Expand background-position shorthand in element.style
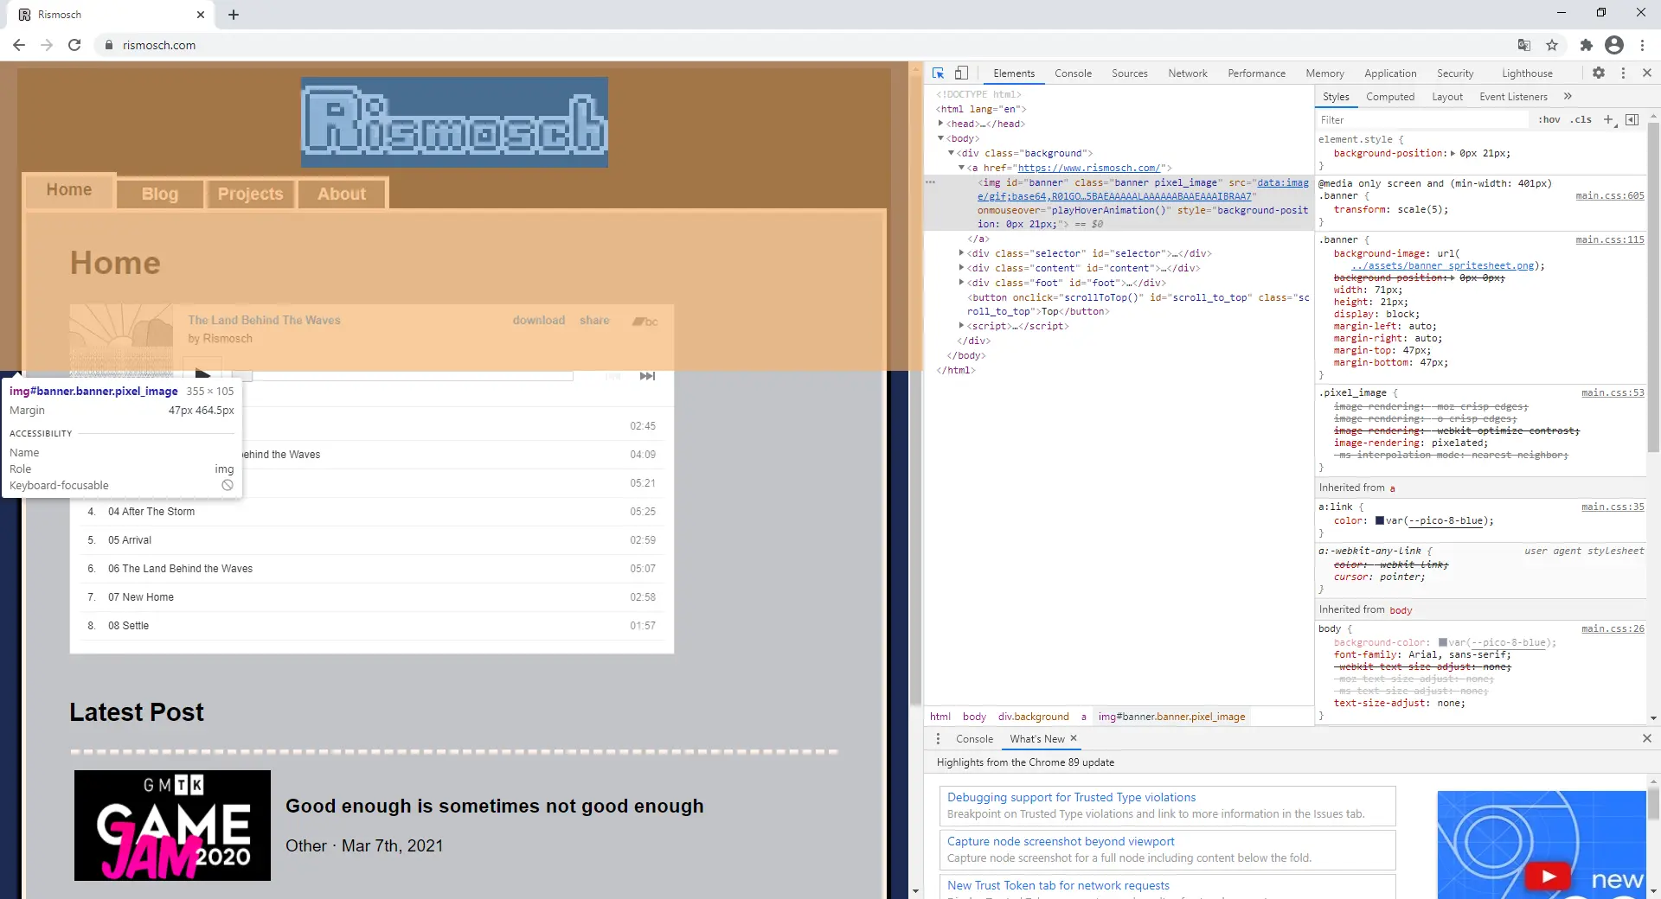The width and height of the screenshot is (1661, 899). tap(1453, 154)
